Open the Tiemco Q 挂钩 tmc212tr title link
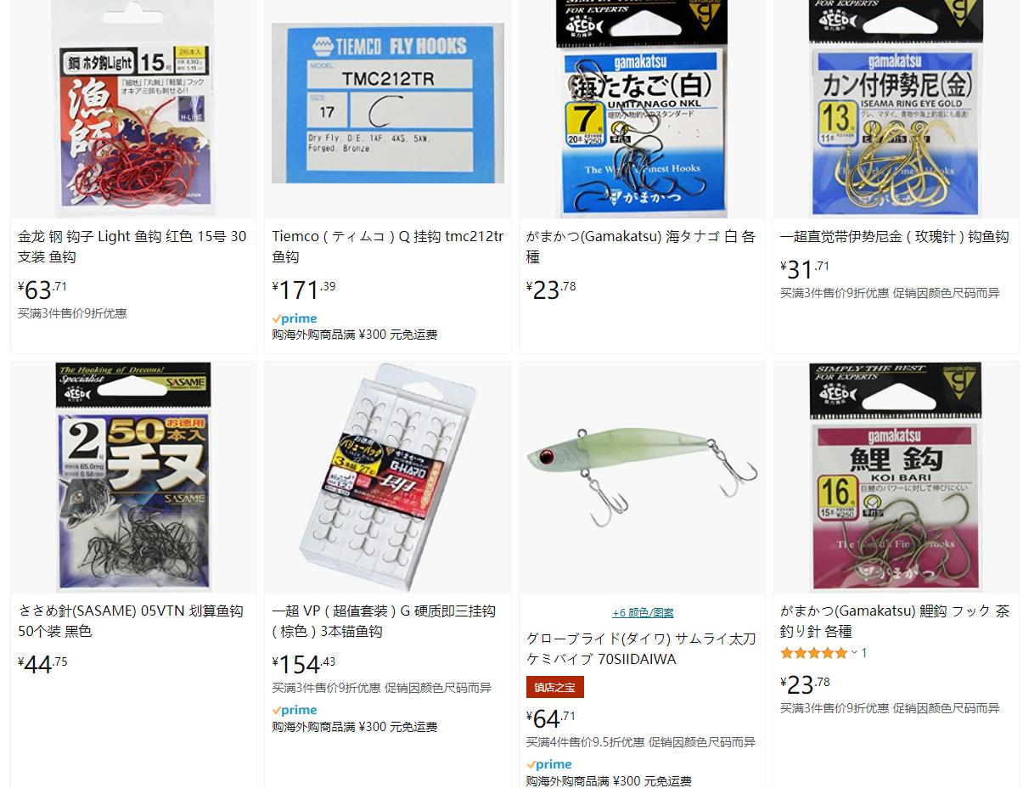This screenshot has height=788, width=1023. tap(387, 246)
